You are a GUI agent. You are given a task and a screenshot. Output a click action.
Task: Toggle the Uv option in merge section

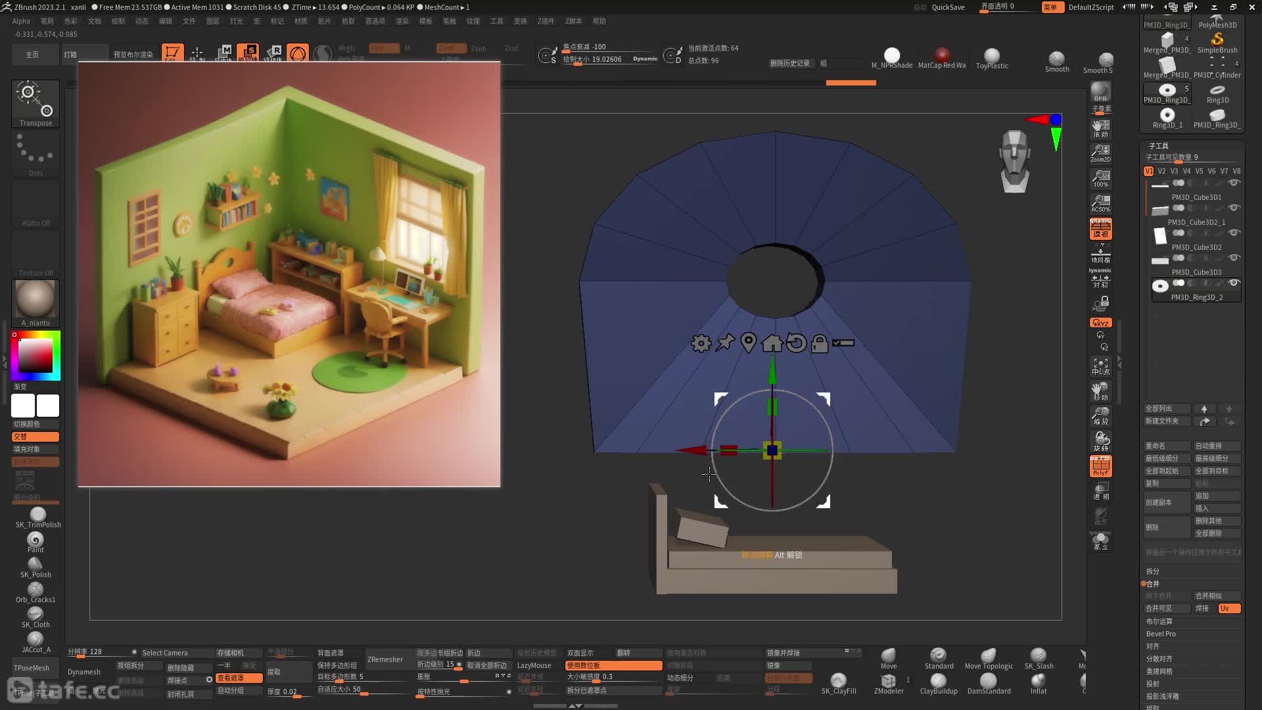1229,609
